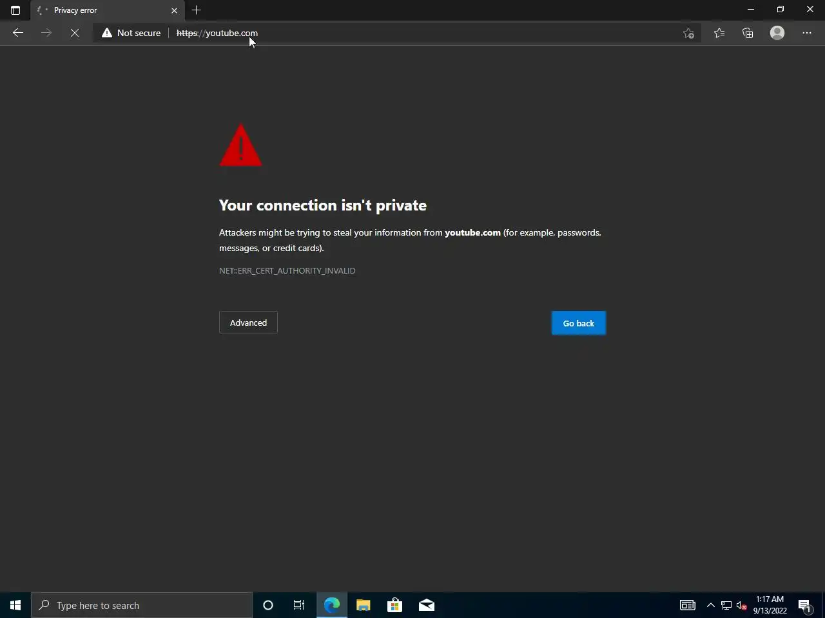This screenshot has height=618, width=825.
Task: Click the blue Go back button
Action: [x=579, y=323]
